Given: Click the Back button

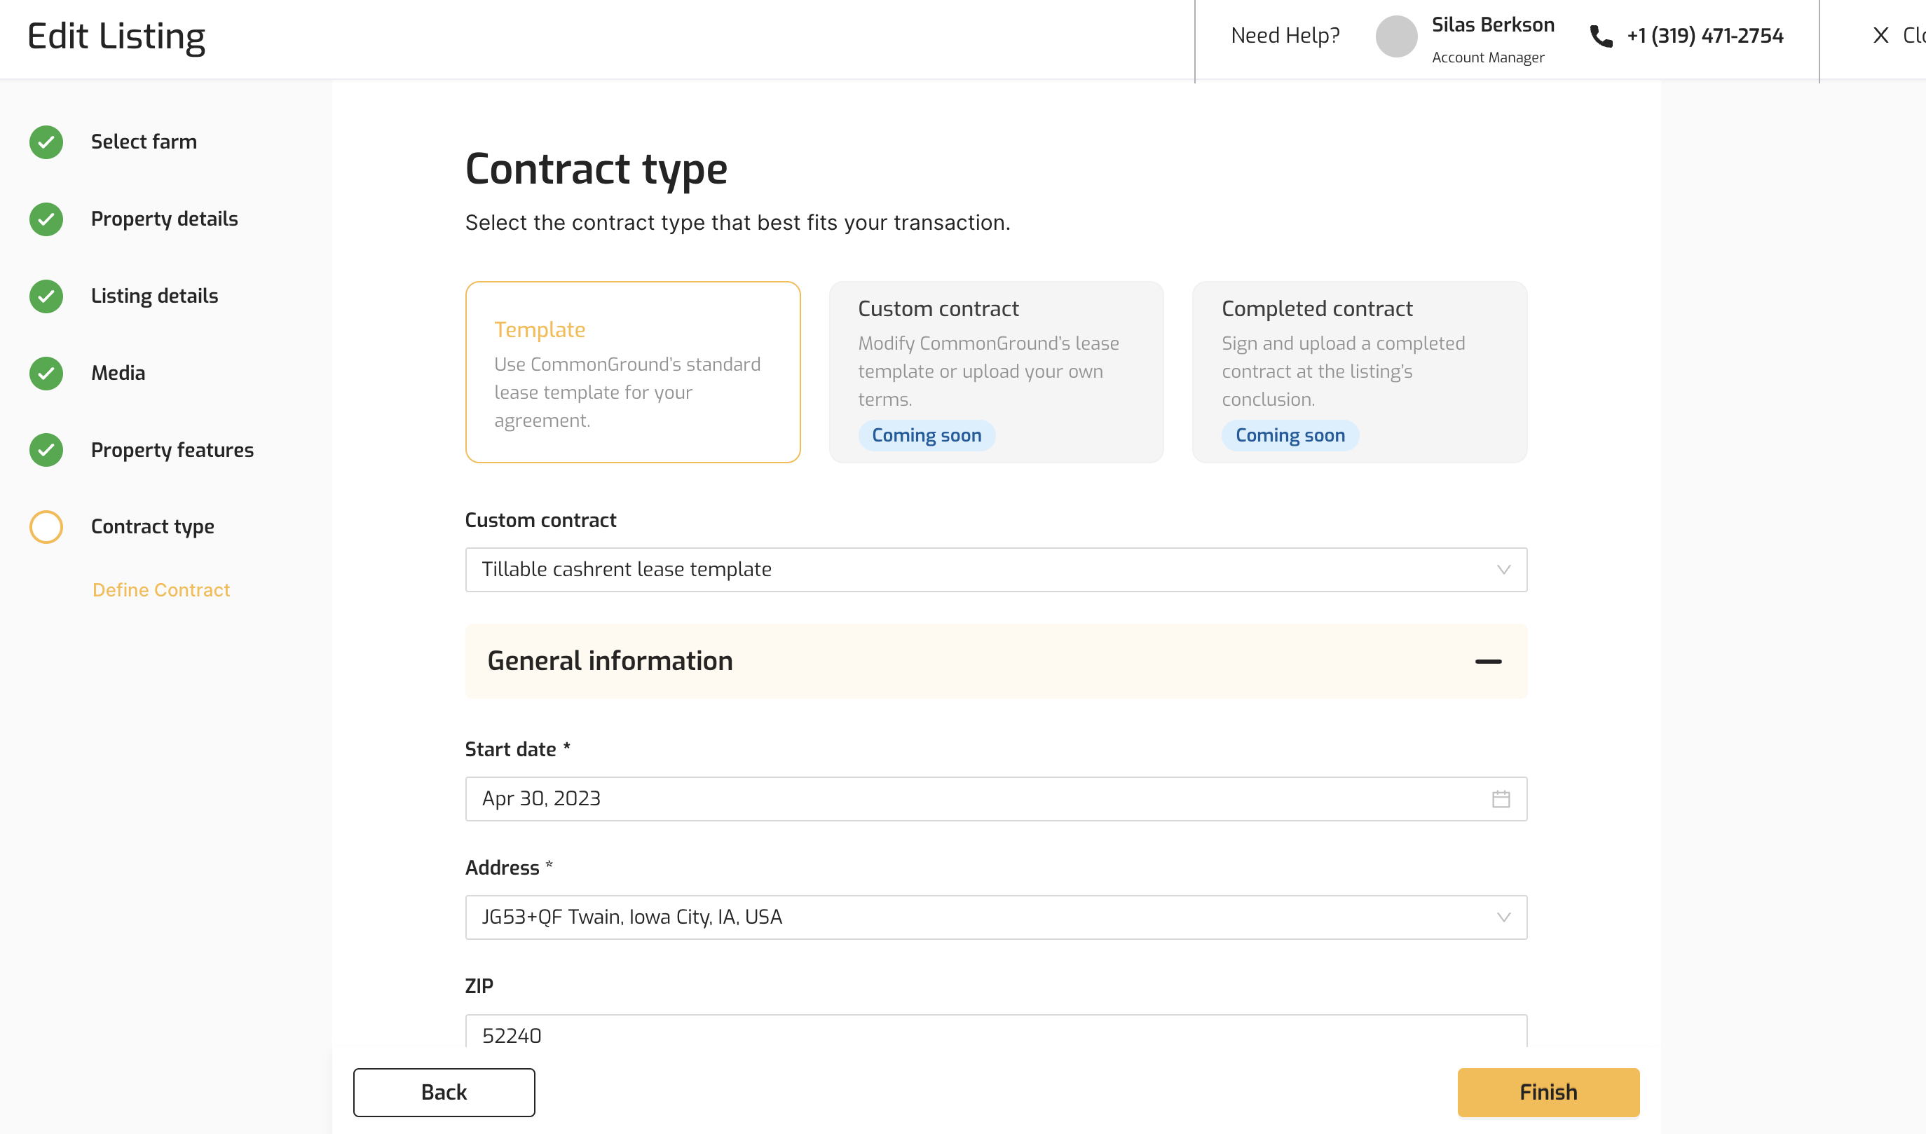Looking at the screenshot, I should click(x=443, y=1092).
